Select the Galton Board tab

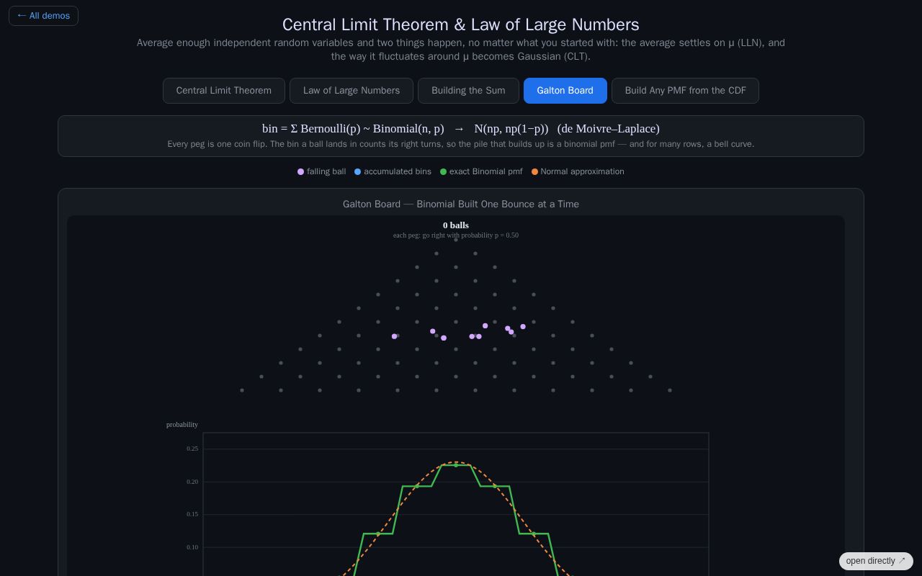(565, 91)
